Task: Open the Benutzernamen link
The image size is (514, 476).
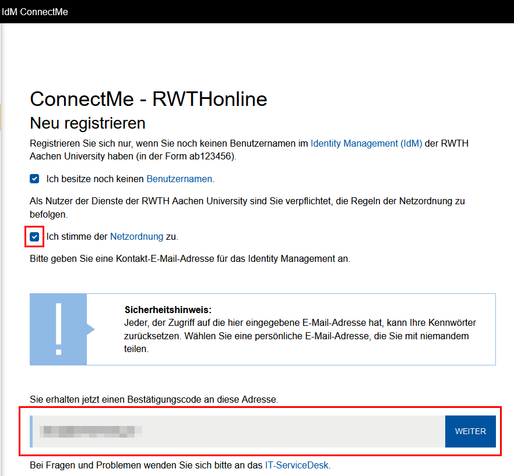Action: [179, 179]
